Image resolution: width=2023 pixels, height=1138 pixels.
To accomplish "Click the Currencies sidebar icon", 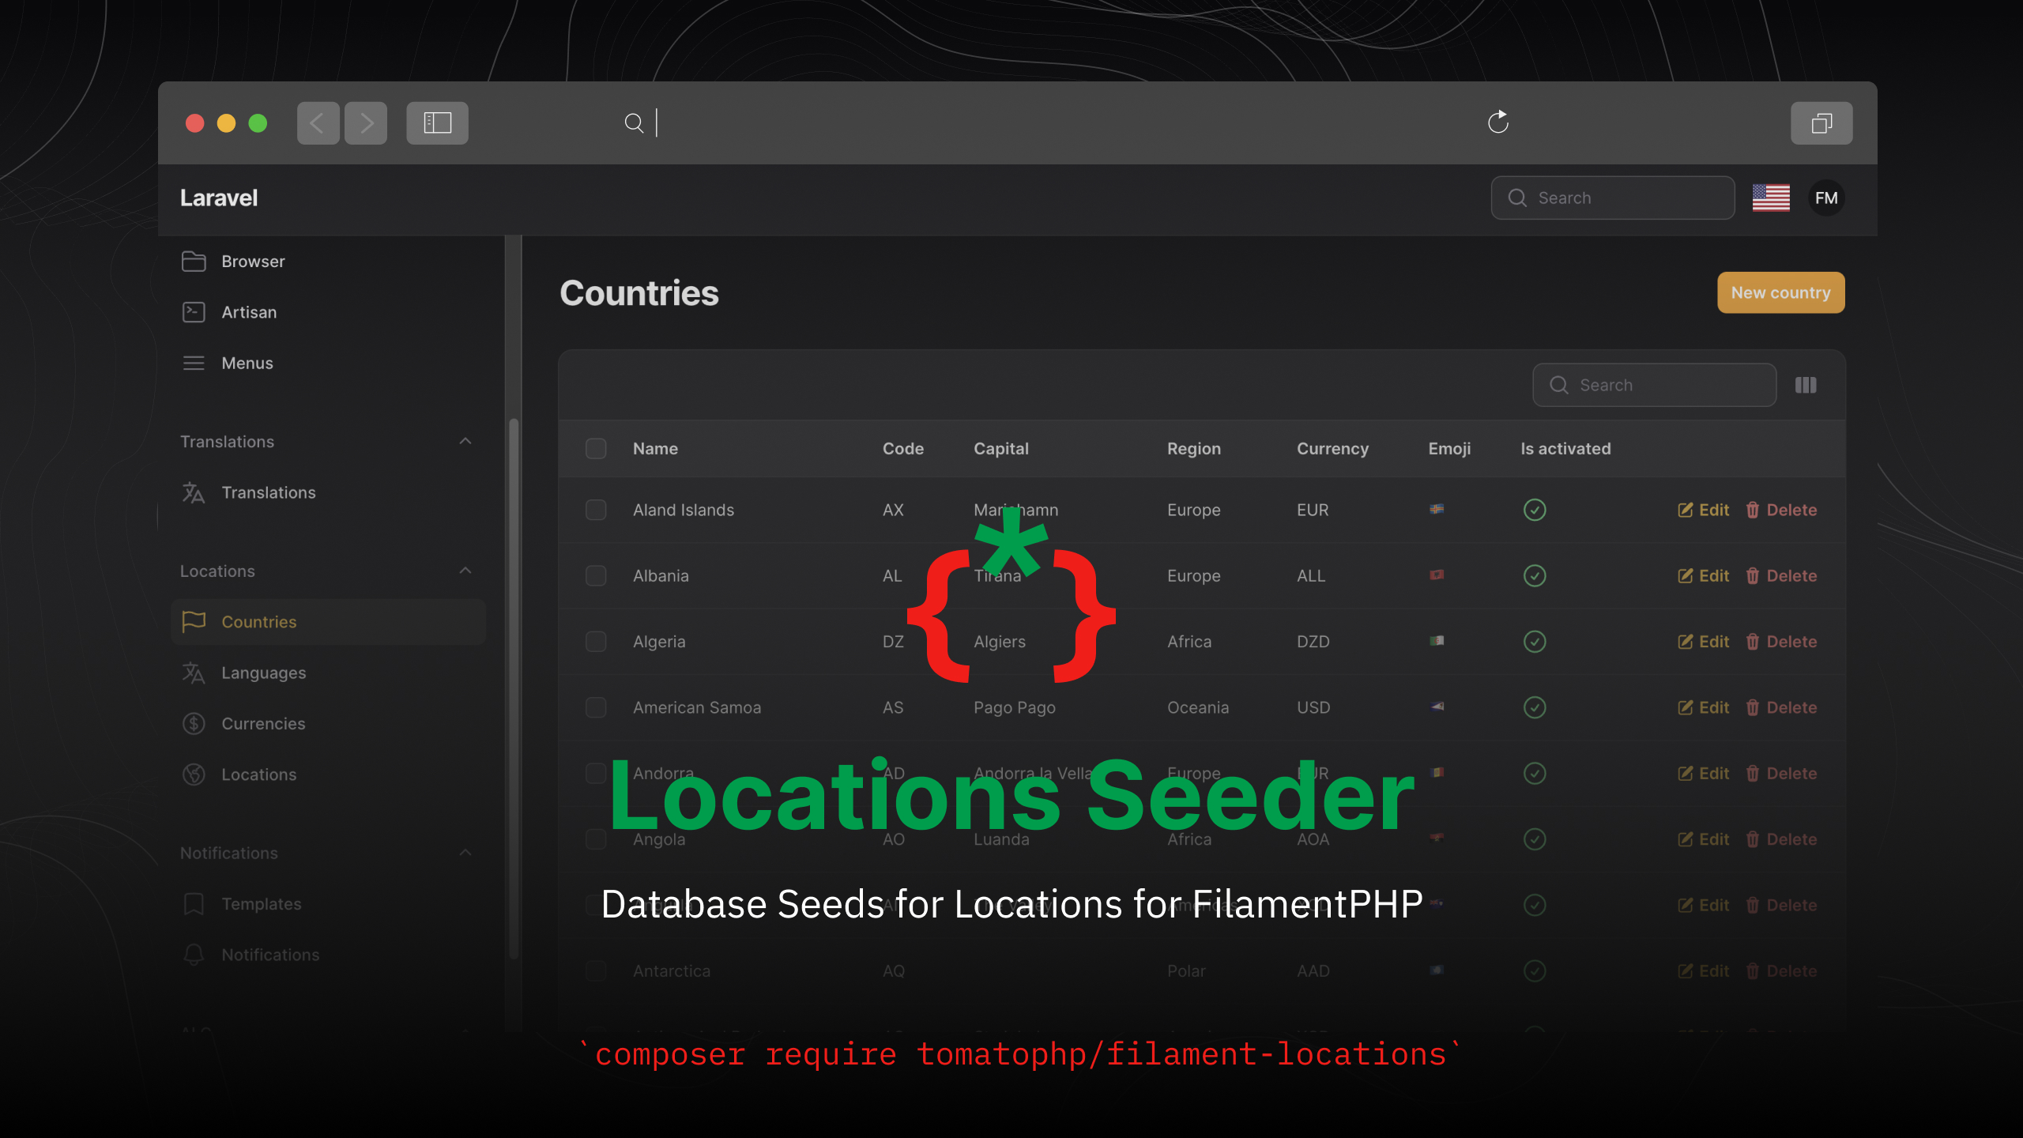I will (193, 722).
